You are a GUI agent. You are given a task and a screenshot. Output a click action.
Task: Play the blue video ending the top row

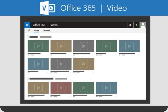(129, 46)
